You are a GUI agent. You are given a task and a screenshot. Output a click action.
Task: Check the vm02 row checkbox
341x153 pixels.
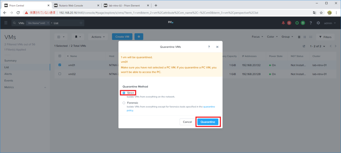pos(60,74)
